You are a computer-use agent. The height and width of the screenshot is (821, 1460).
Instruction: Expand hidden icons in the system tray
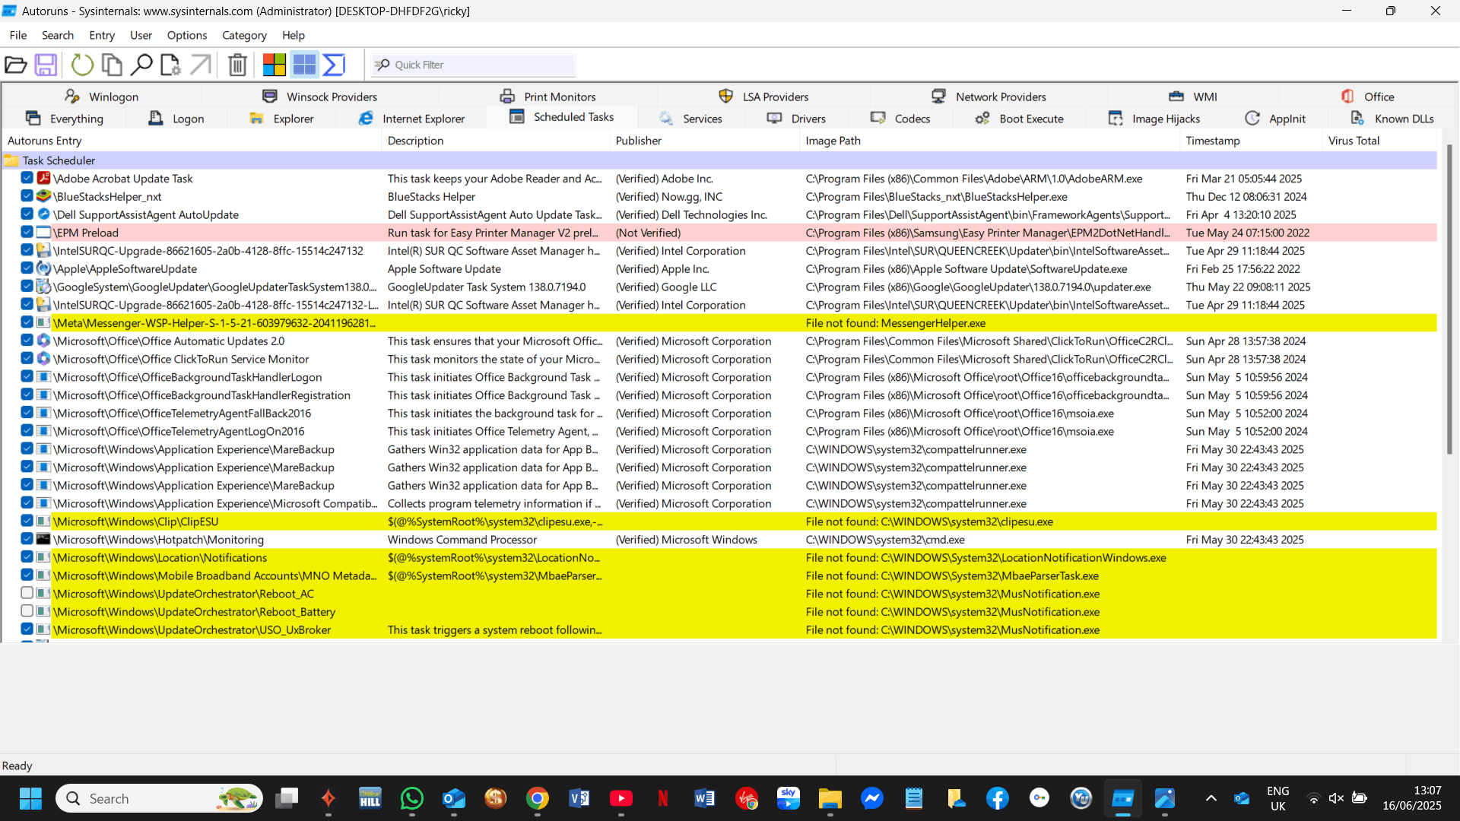tap(1211, 798)
